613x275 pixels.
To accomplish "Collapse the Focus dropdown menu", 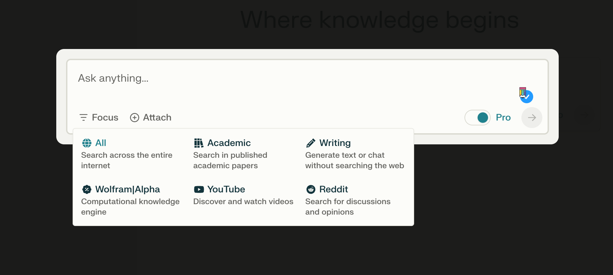I will coord(99,118).
